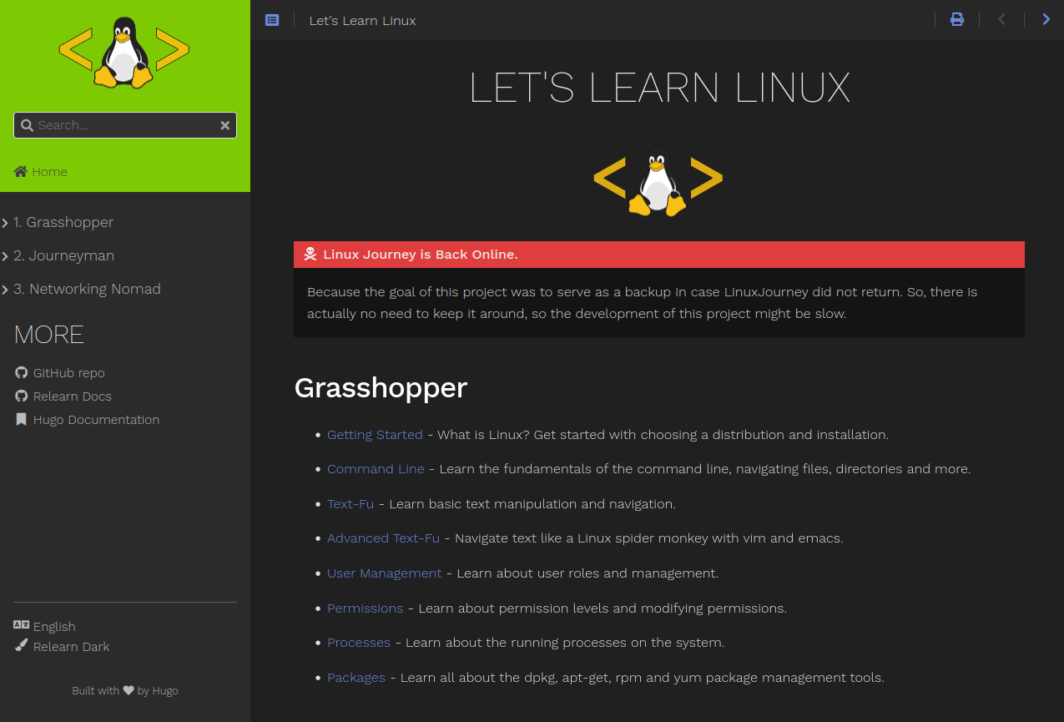Image resolution: width=1064 pixels, height=722 pixels.
Task: Click the Hugo link in footer
Action: pyautogui.click(x=165, y=690)
